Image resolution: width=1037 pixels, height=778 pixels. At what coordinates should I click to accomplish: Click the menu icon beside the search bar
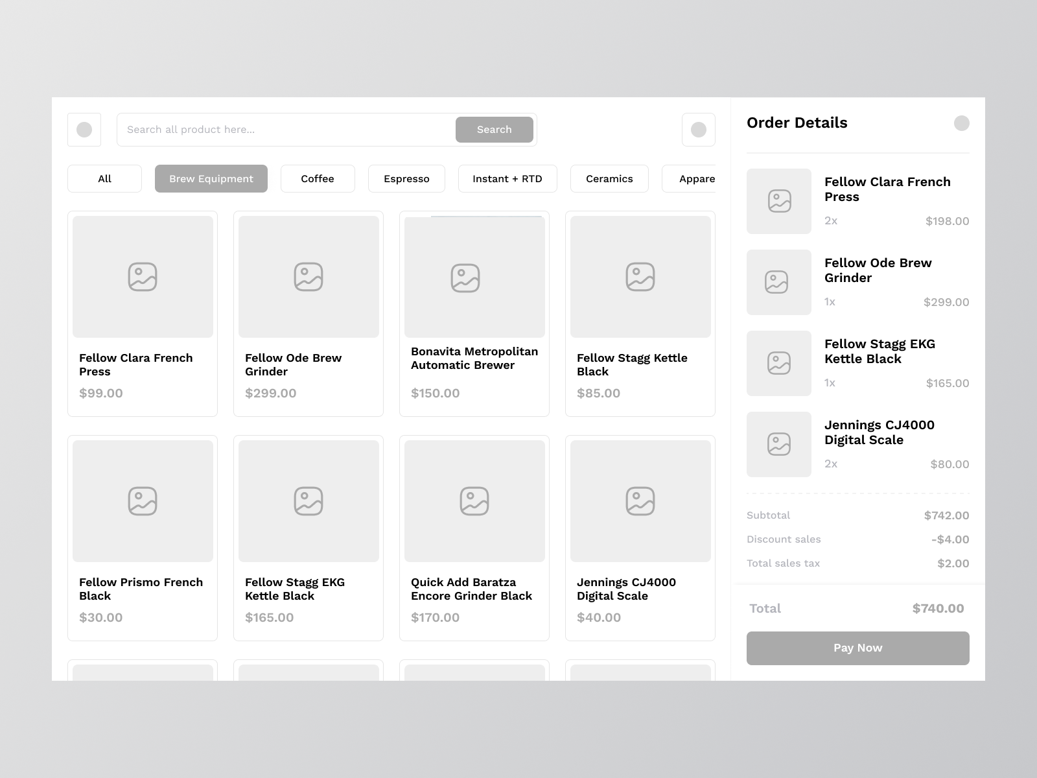[84, 130]
